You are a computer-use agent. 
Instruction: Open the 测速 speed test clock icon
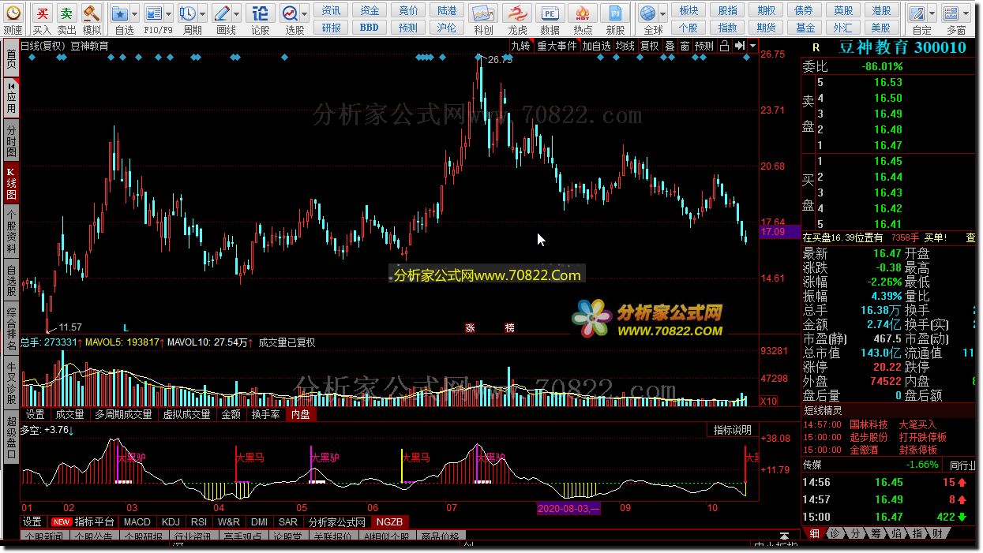coord(13,13)
